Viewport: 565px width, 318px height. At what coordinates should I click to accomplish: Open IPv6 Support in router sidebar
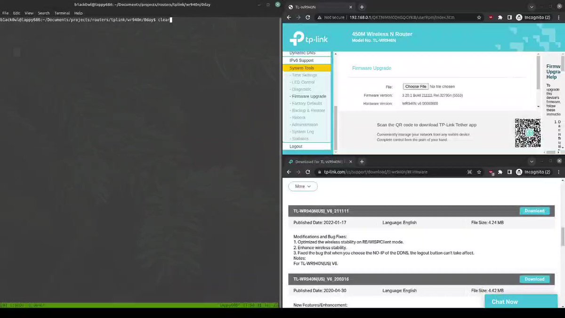[x=307, y=60]
